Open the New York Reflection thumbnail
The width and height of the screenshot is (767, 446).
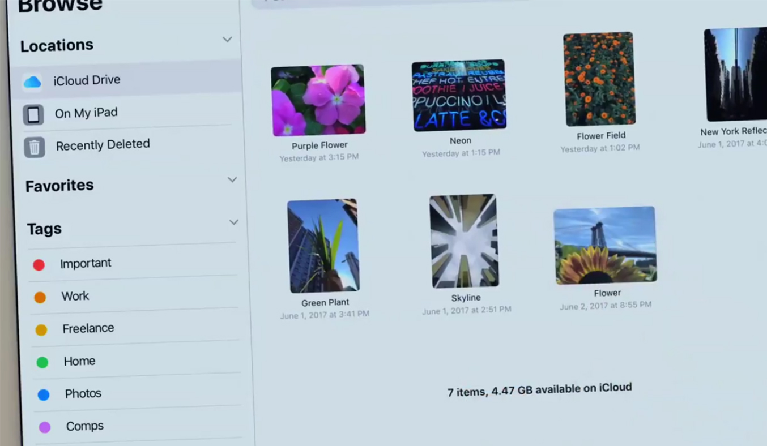[x=735, y=74]
